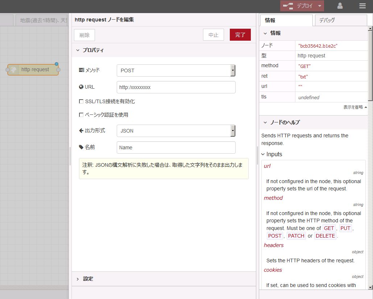Click the 名前 name input field
This screenshot has height=299, width=373.
tap(176, 148)
